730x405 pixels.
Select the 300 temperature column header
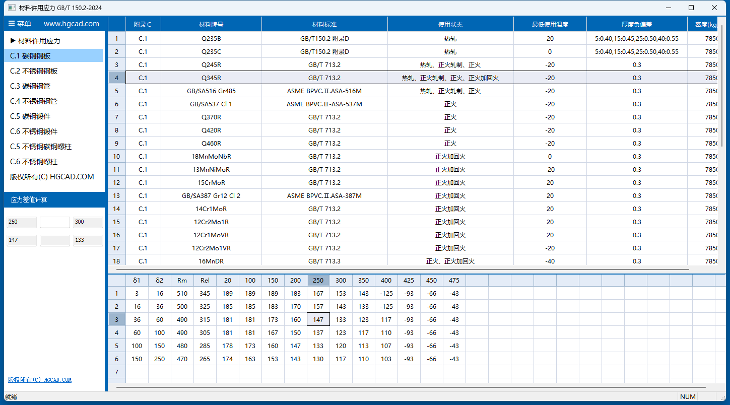341,281
